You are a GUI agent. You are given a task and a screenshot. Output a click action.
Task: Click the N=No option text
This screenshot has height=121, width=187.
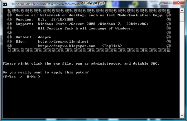coord(31,77)
